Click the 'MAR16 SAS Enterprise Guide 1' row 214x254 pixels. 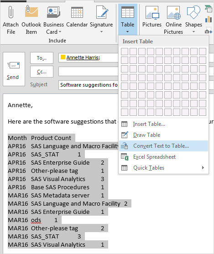coord(56,212)
